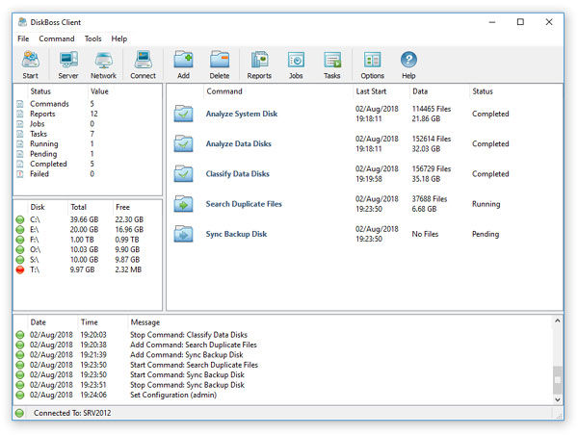578x435 pixels.
Task: Click the Connected To: SRV2012 status text
Action: (72, 413)
